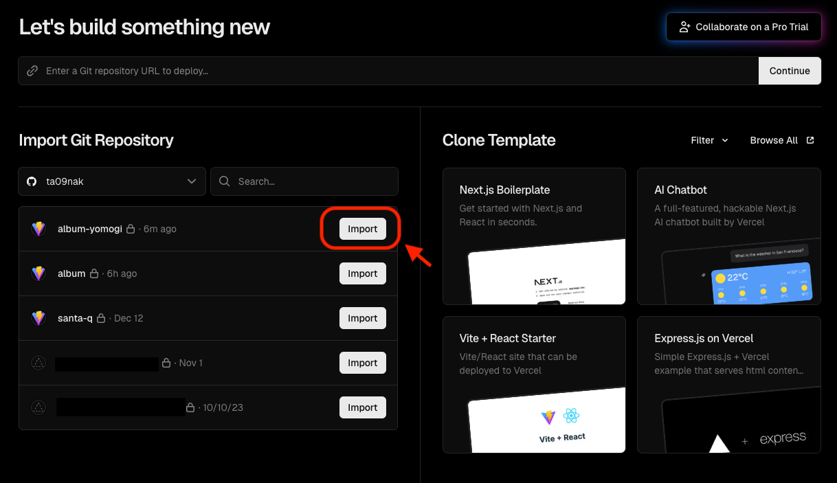Select the Express.js on Vercel template
Viewport: 837px width, 483px height.
[729, 385]
